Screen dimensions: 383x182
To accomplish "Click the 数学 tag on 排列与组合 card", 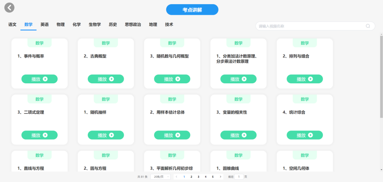I will pos(305,43).
